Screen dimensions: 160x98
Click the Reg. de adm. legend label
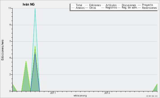click(130, 8)
